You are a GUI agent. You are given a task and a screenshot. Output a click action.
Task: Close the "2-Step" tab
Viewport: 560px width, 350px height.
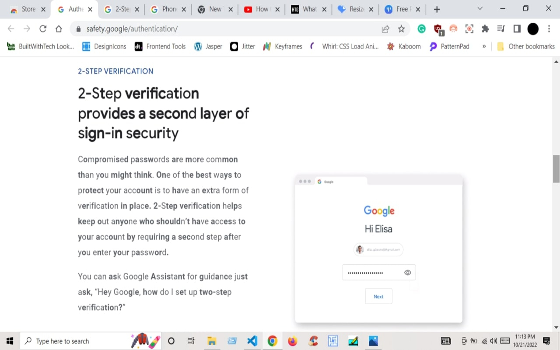coord(137,9)
